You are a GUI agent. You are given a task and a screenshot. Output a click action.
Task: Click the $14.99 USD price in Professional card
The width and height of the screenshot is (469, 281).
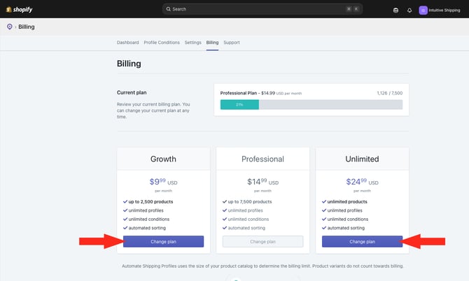262,182
